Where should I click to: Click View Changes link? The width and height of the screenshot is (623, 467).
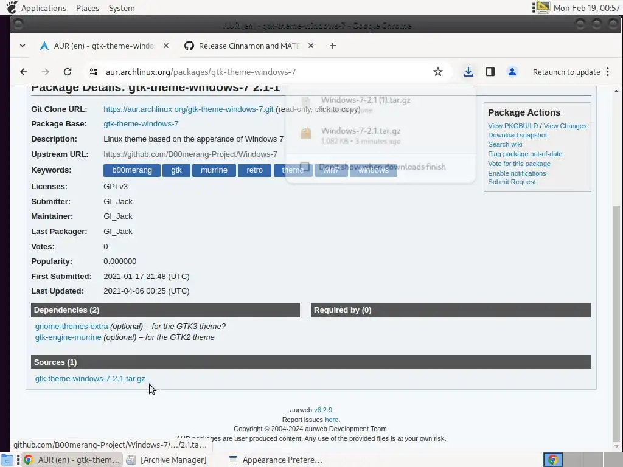tap(565, 126)
